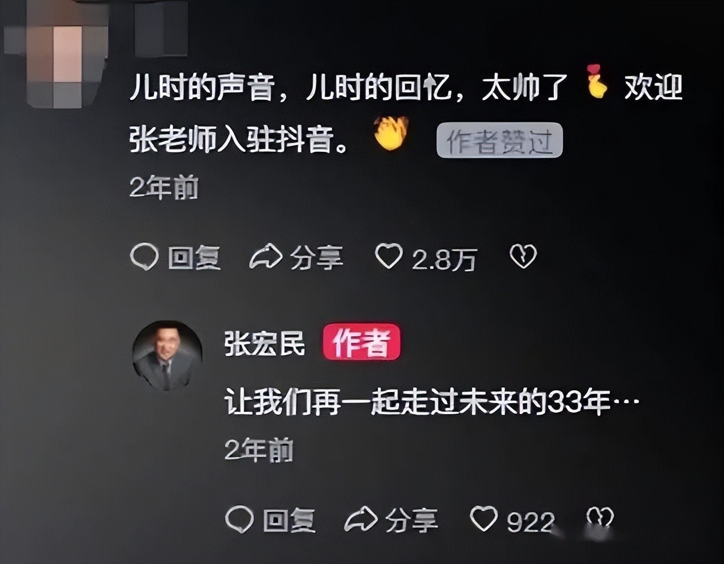Click the top comment text 儿时的声音
724x564 pixels.
202,89
